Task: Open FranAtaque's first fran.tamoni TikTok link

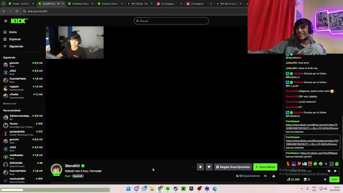Action: pos(312,127)
